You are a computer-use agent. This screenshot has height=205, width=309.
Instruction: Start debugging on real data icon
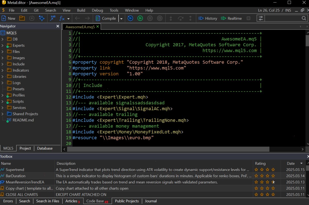click(x=130, y=18)
